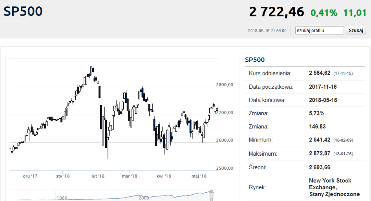The image size is (371, 201).
Task: Click the Data początkowa date 2017-11-16
Action: (323, 87)
